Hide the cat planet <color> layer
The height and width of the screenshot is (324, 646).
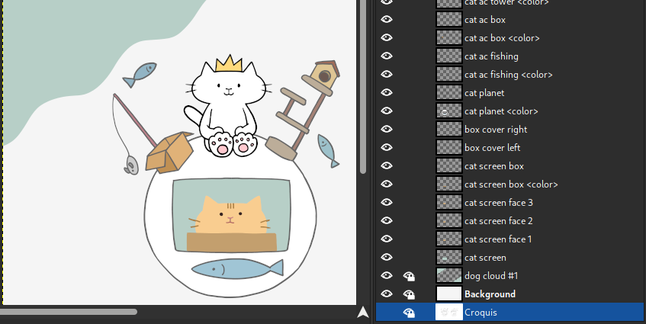[x=387, y=111]
